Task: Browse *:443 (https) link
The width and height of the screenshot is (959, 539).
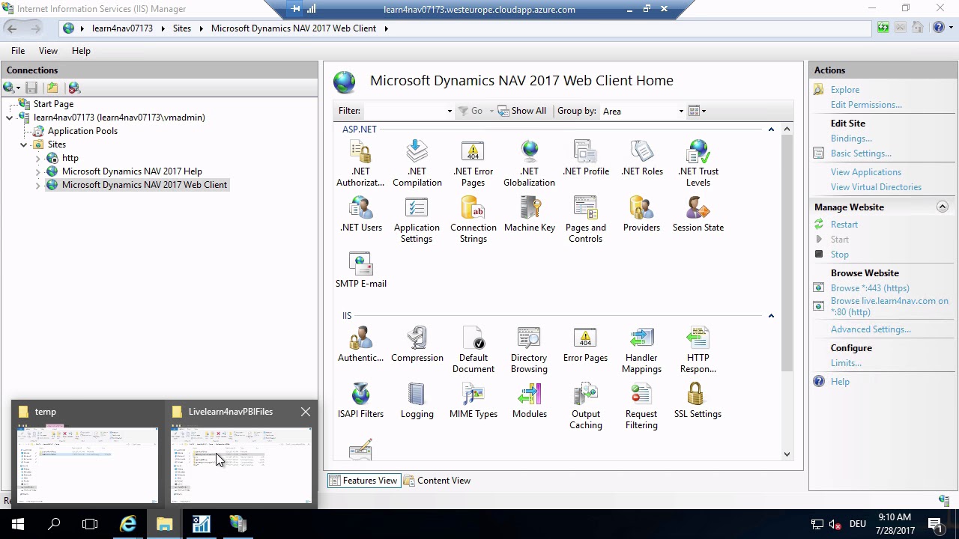Action: pyautogui.click(x=870, y=288)
